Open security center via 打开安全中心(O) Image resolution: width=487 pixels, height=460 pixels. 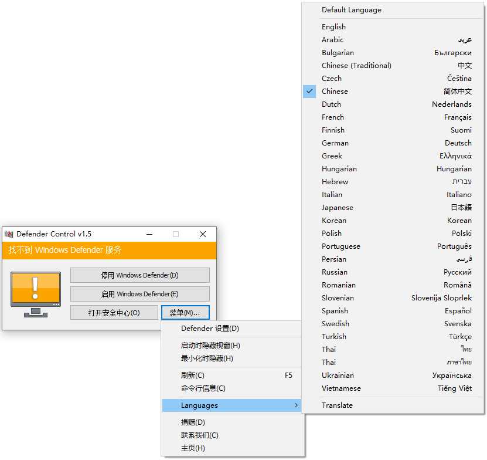tap(114, 313)
